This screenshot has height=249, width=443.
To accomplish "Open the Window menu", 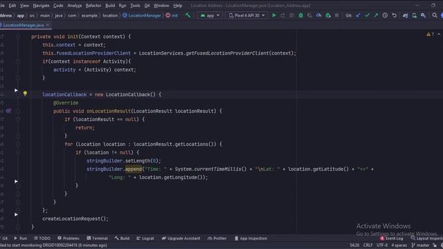I will [x=161, y=6].
